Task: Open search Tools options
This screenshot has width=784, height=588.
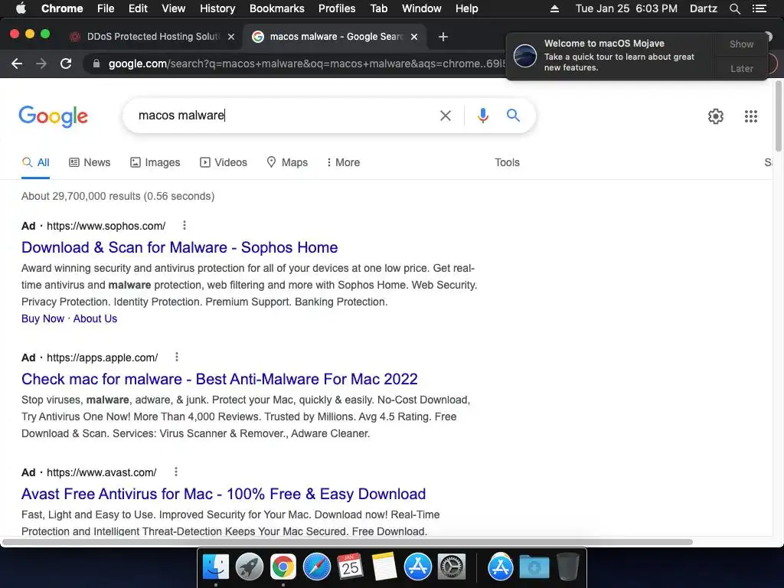Action: 507,162
